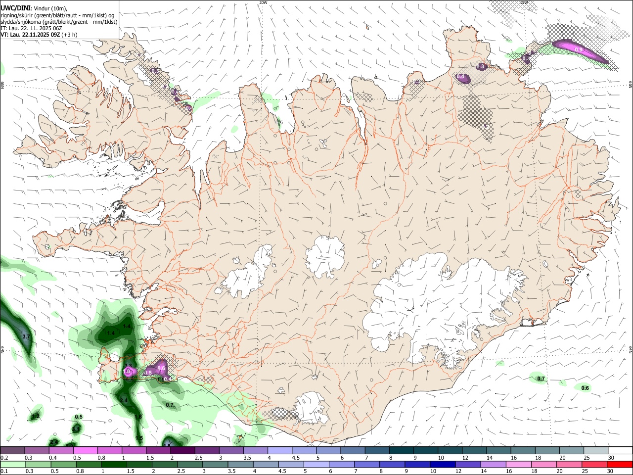This screenshot has height=475, width=633.
Task: Click the 'IT: Lau. 22. 11. 2025 06Z' timestamp
Action: [31, 28]
